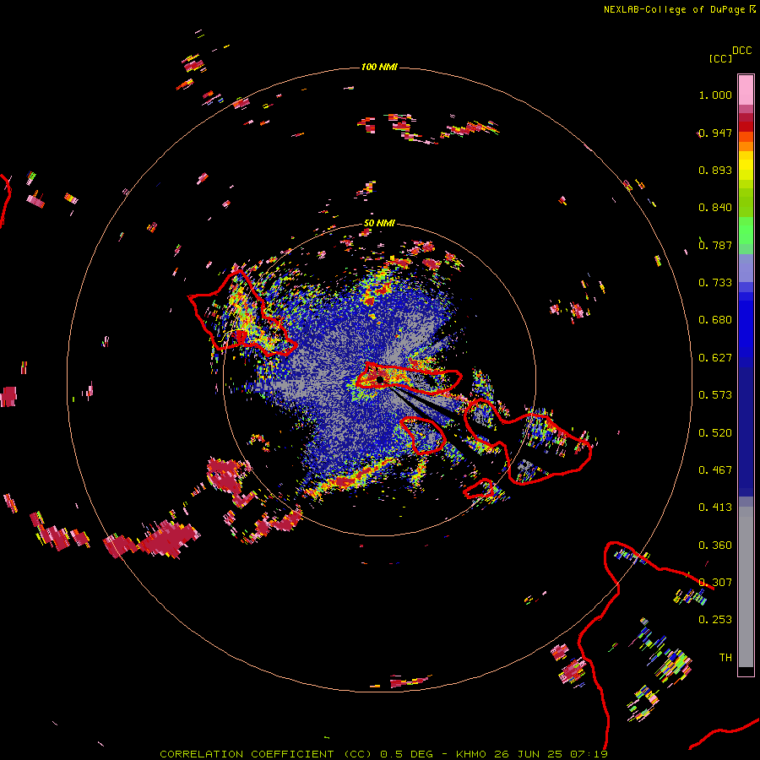This screenshot has width=760, height=760.
Task: Click the 0.573 scale value
Action: (x=715, y=395)
